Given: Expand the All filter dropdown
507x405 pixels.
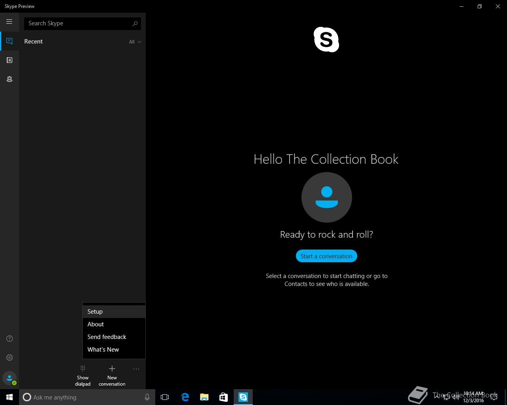Looking at the screenshot, I should [x=135, y=42].
